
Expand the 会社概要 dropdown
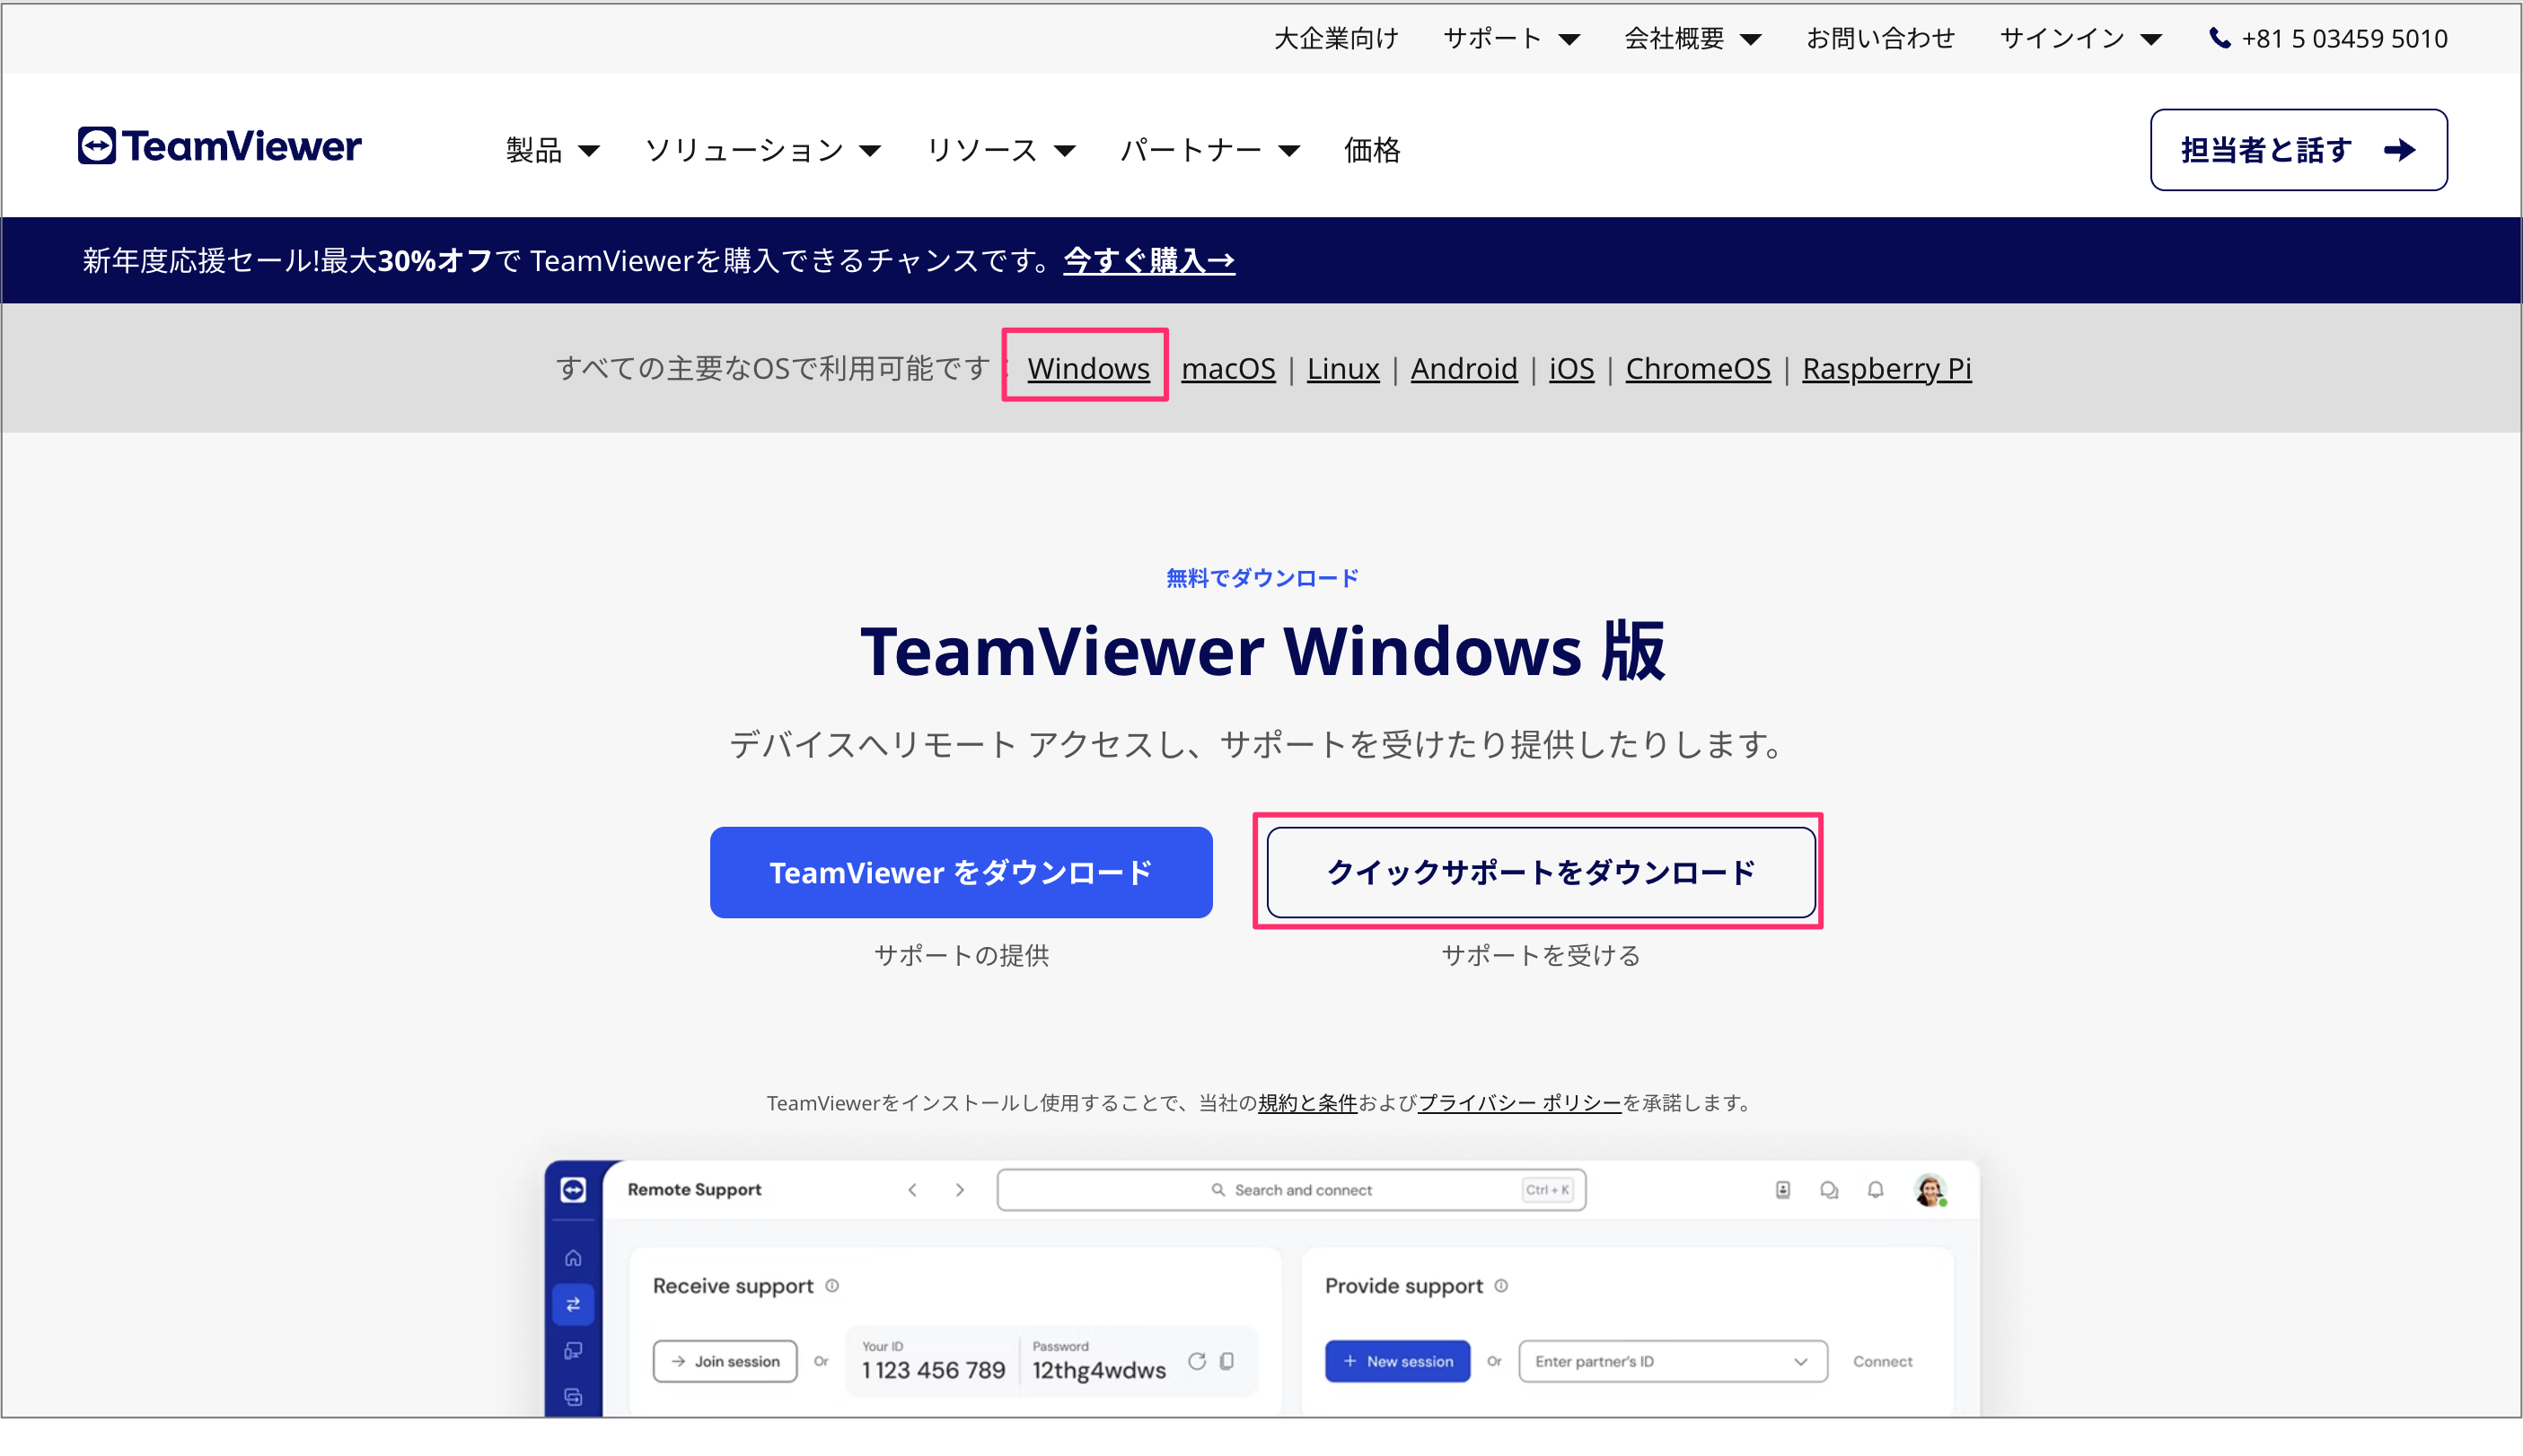point(1692,39)
